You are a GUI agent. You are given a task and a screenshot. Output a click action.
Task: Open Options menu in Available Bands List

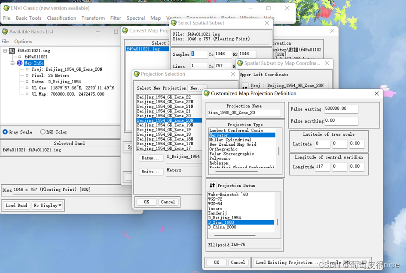[23, 42]
